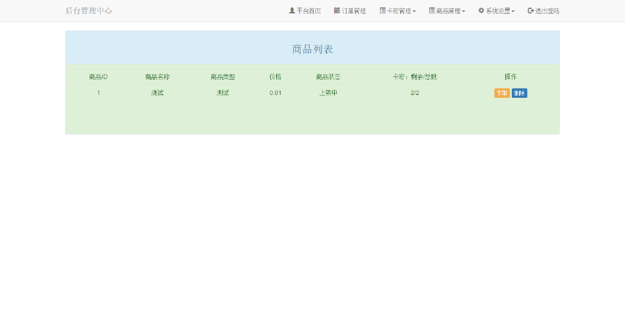Click the gear icon beside 系统设置
The width and height of the screenshot is (625, 321).
481,10
